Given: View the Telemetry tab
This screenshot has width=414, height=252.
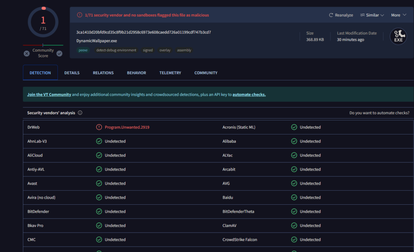Looking at the screenshot, I should tap(170, 73).
